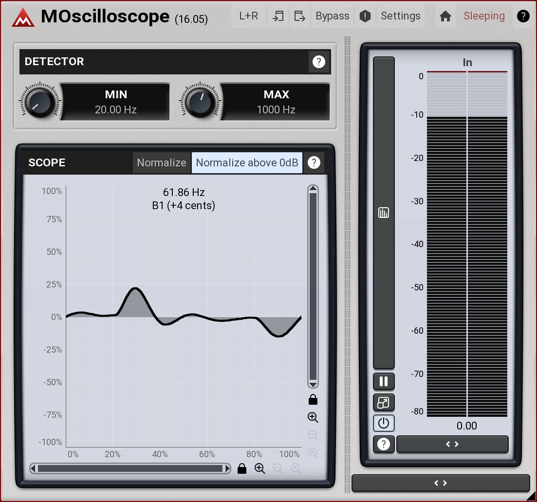This screenshot has height=502, width=537.
Task: Click the horizontal zoom out magnifier
Action: pos(278,468)
